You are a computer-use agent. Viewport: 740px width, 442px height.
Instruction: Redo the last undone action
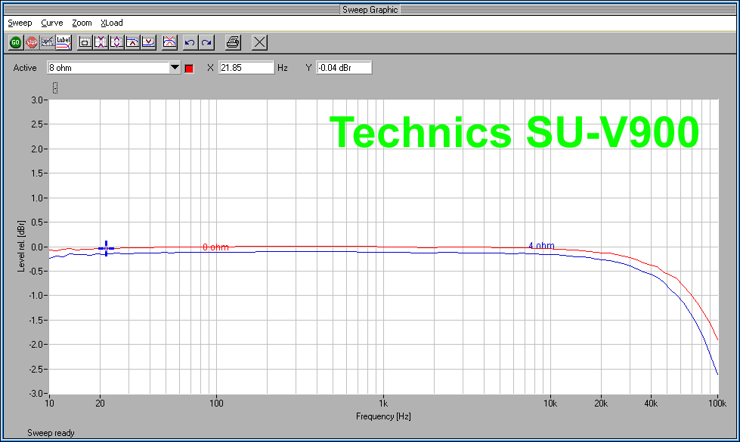click(206, 42)
